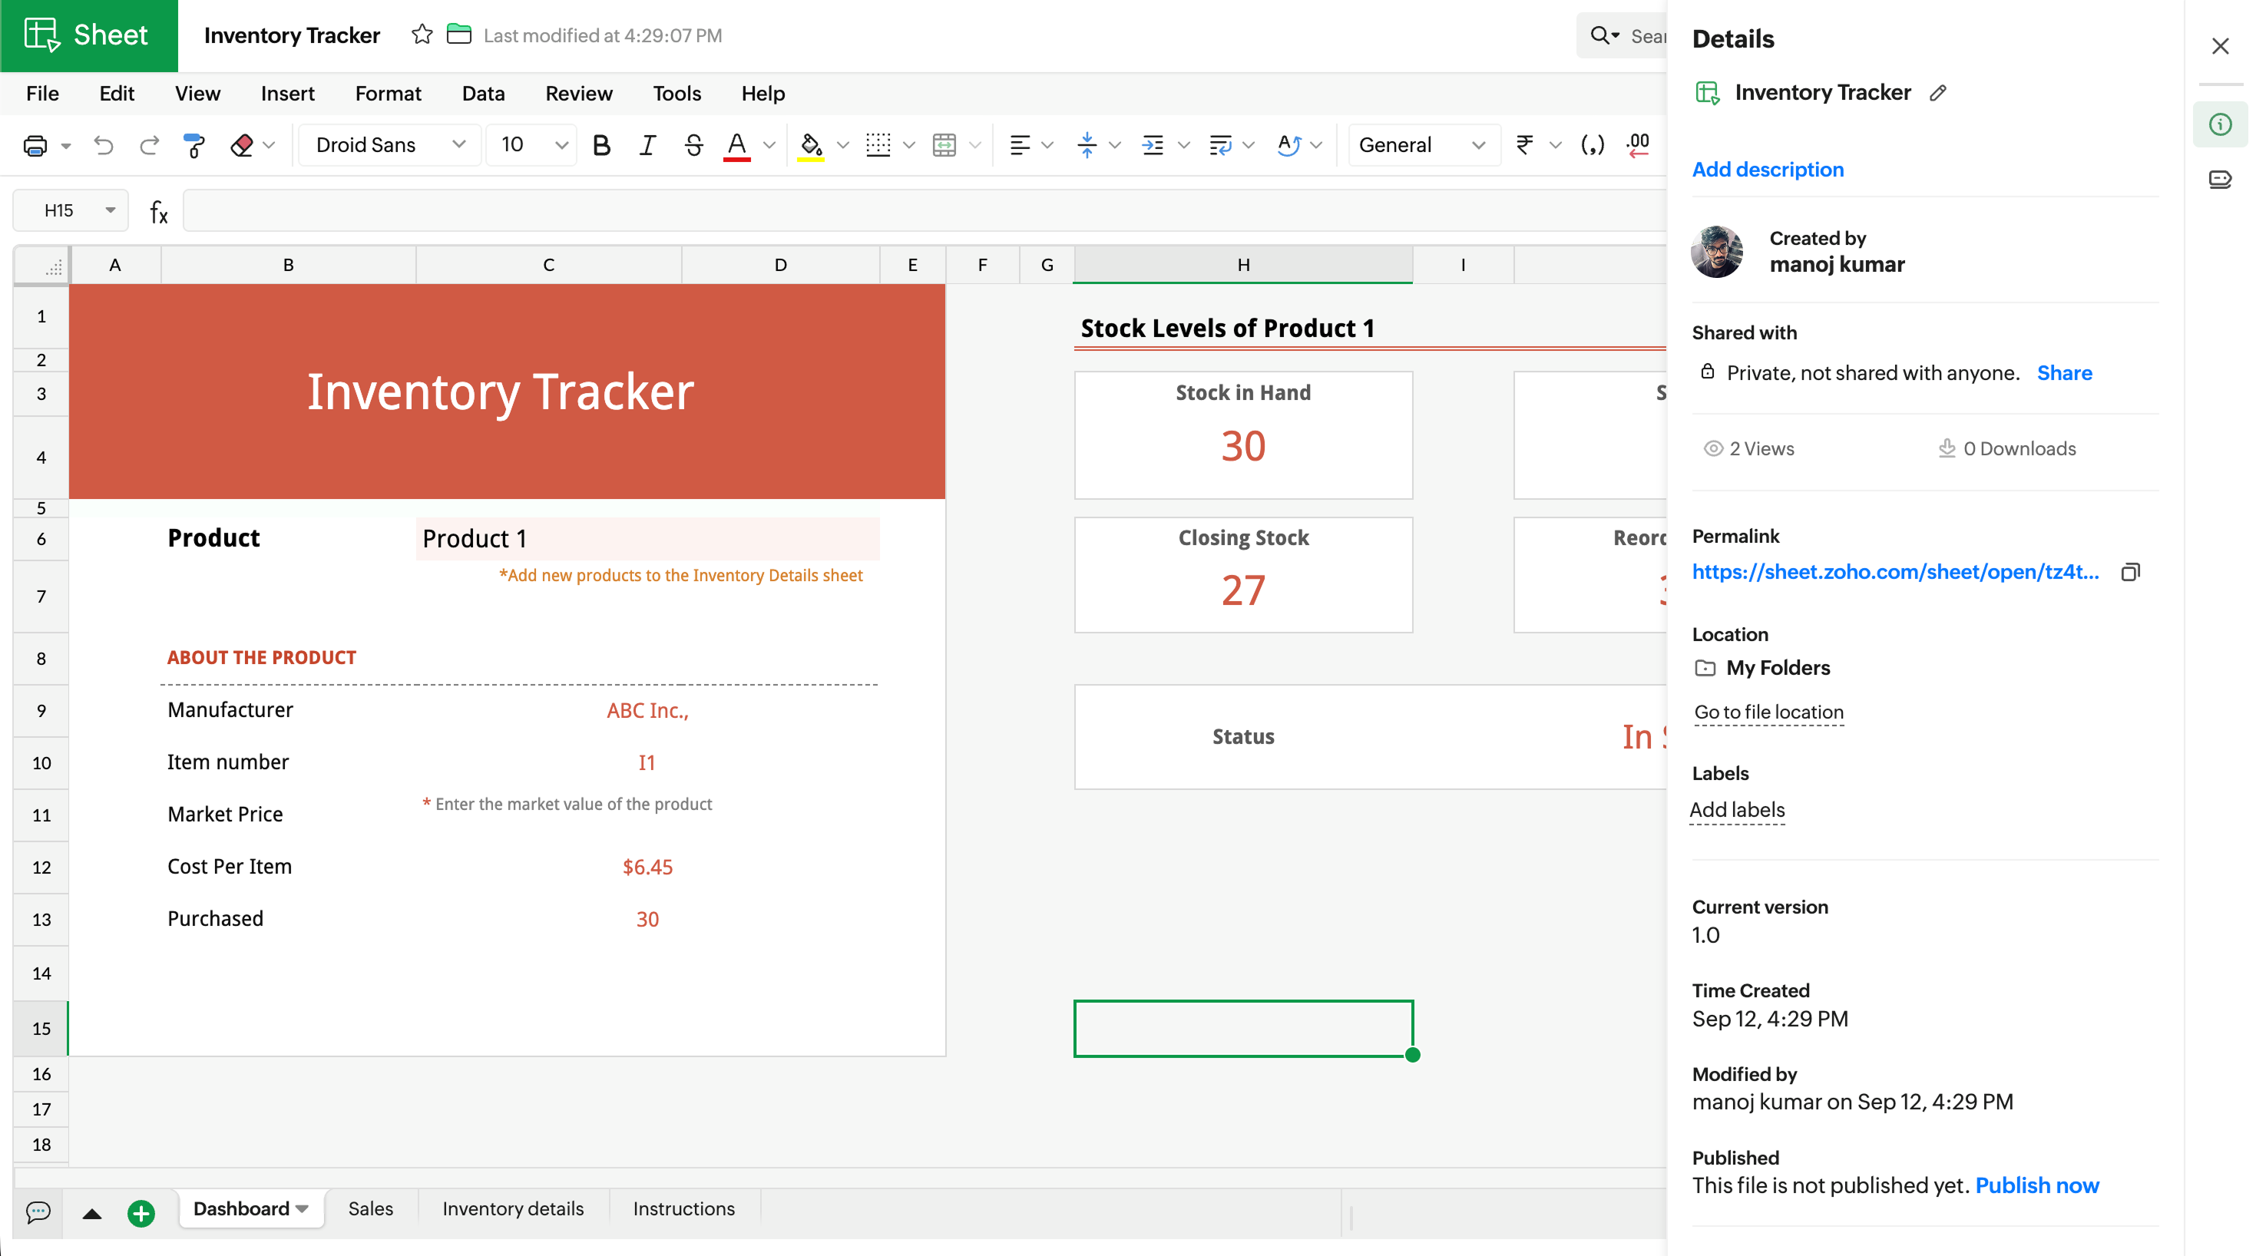Click the borders icon
This screenshot has width=2256, height=1256.
(878, 145)
